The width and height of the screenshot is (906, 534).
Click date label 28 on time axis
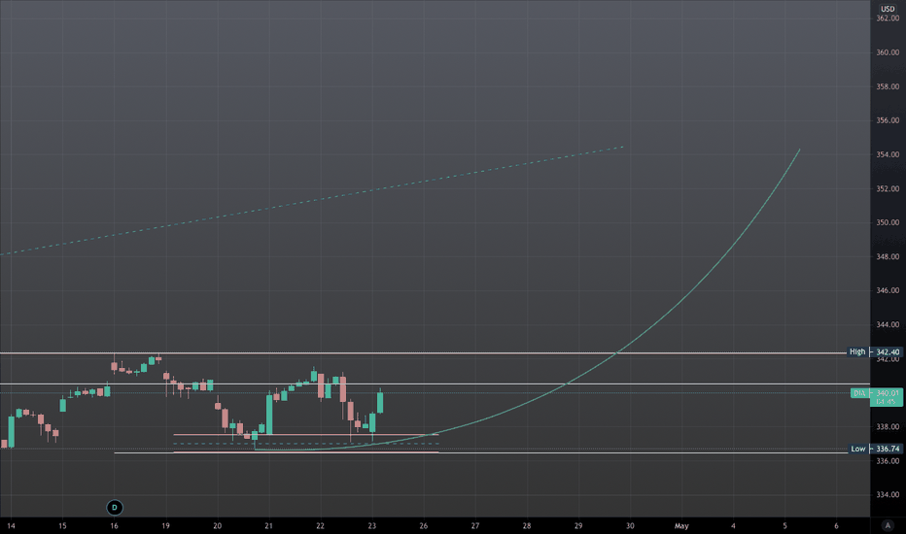click(527, 526)
